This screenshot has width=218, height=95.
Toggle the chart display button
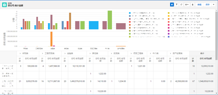172,5
